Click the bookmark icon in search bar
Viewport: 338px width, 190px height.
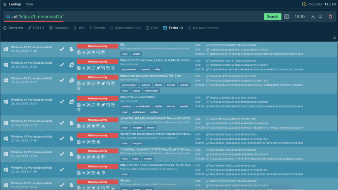pyautogui.click(x=320, y=16)
